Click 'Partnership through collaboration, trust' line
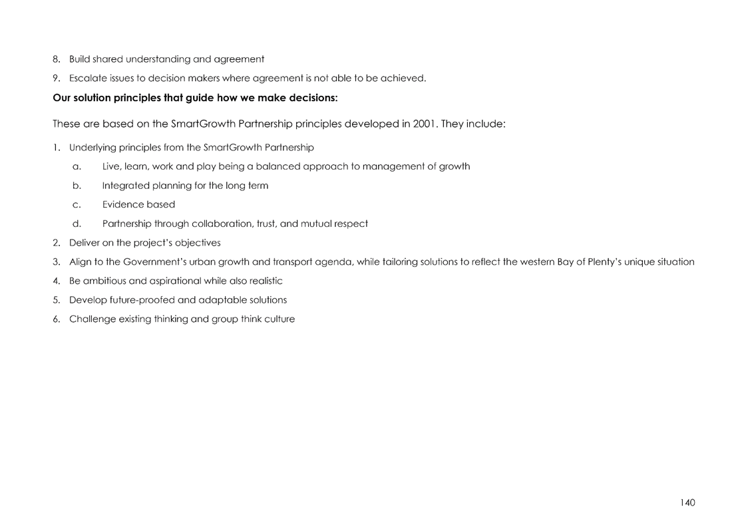This screenshot has width=748, height=521. tap(235, 224)
